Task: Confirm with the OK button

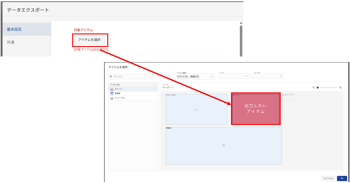Action: coord(342,178)
